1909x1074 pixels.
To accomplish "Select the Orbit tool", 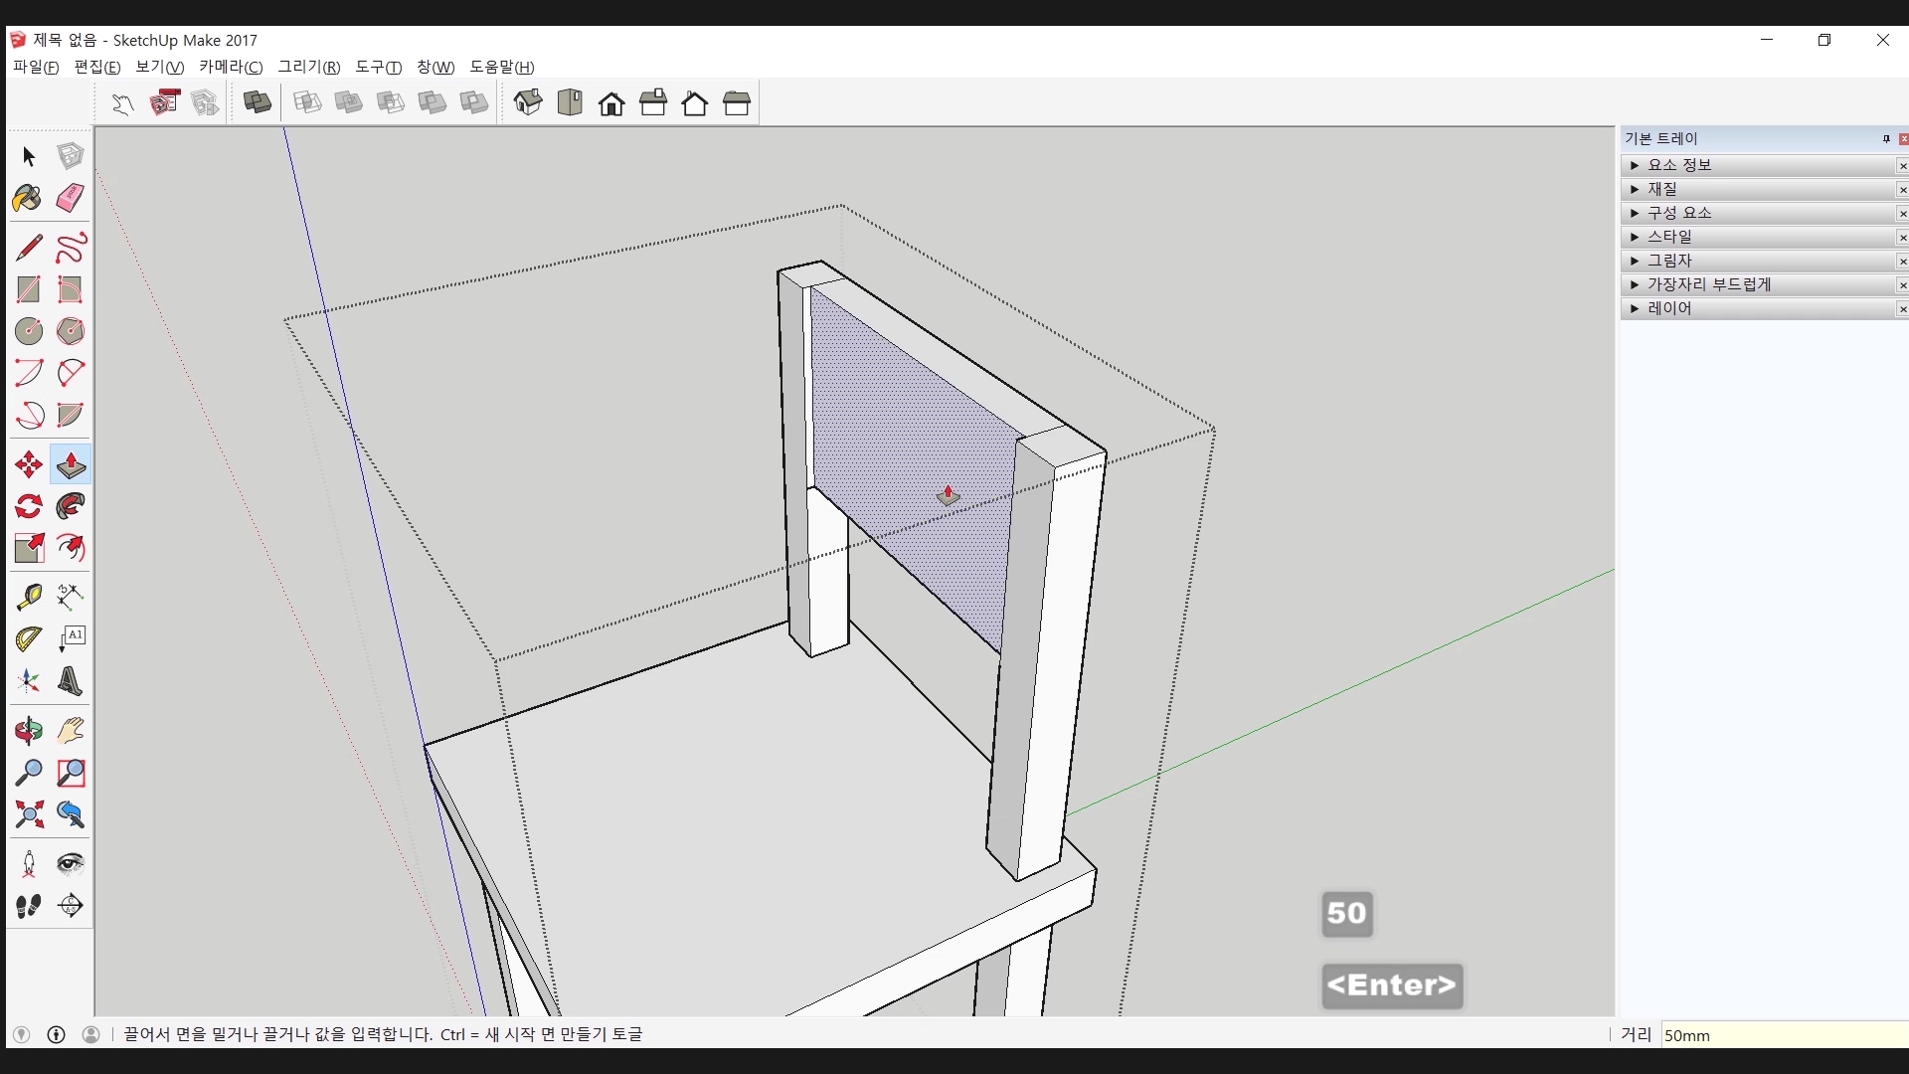I will [28, 731].
